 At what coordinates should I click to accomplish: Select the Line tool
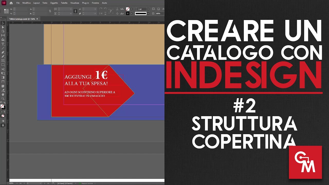tap(3, 48)
